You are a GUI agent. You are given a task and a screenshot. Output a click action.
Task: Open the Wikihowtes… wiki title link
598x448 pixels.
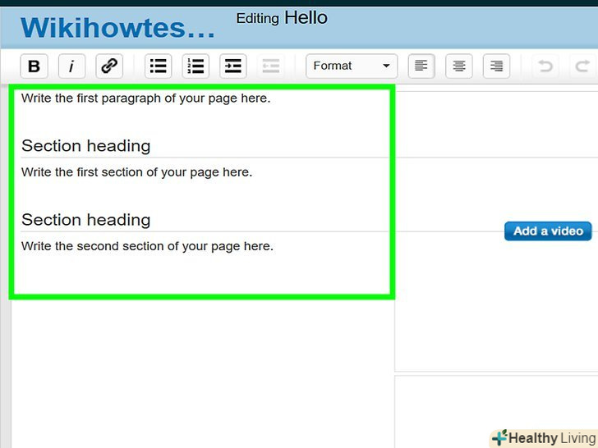click(x=117, y=28)
